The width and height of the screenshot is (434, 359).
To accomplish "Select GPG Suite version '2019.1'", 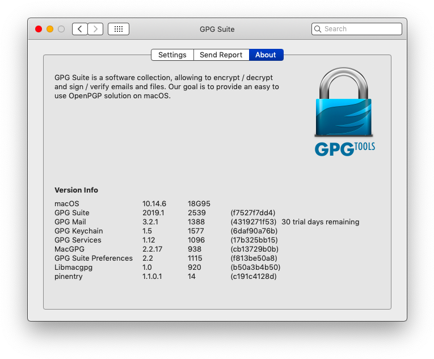I will coord(153,212).
